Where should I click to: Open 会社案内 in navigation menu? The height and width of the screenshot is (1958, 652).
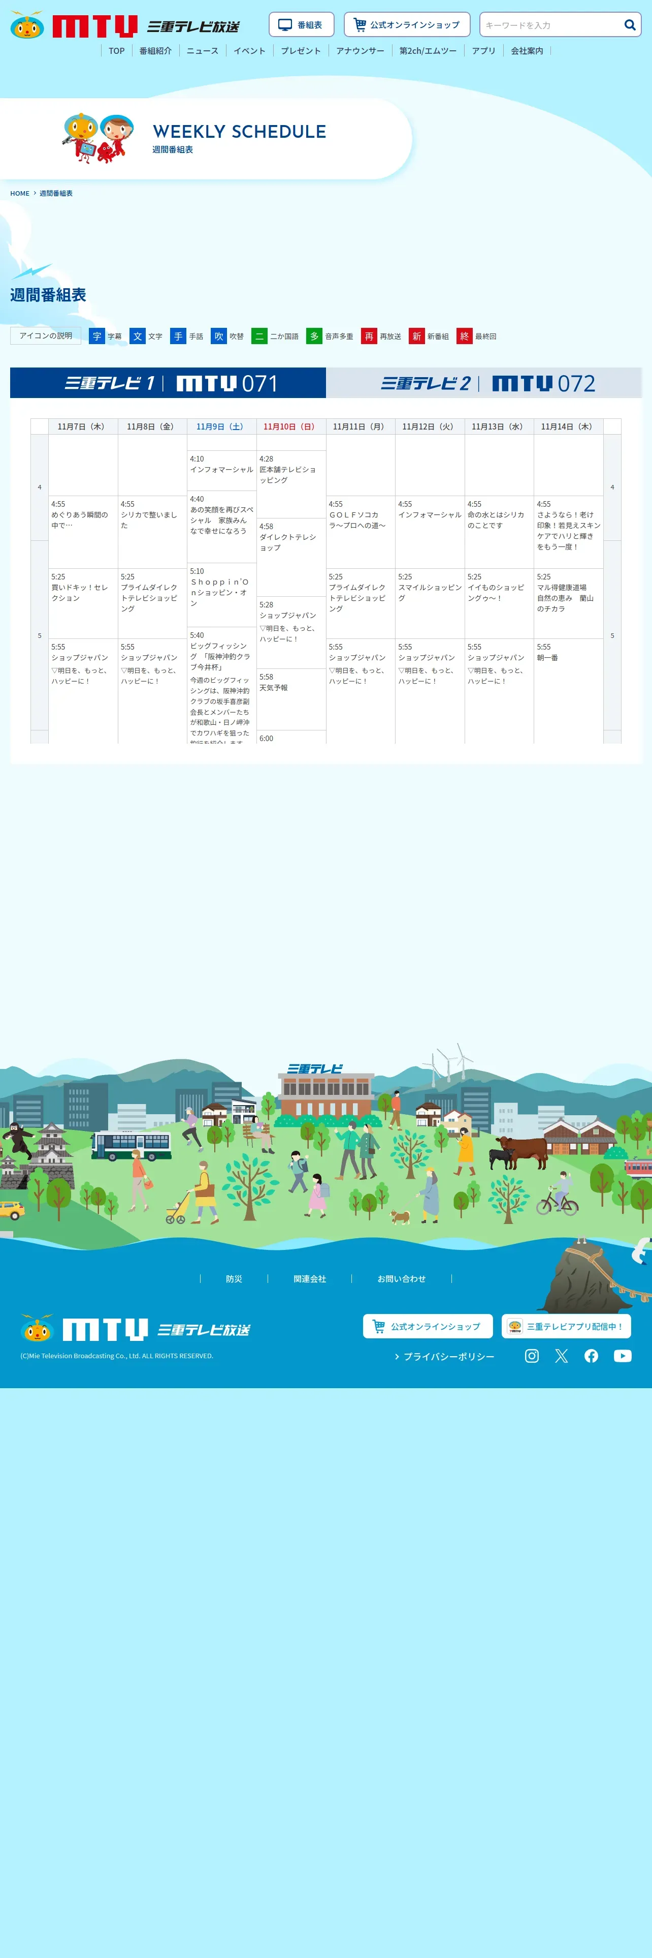pyautogui.click(x=527, y=51)
